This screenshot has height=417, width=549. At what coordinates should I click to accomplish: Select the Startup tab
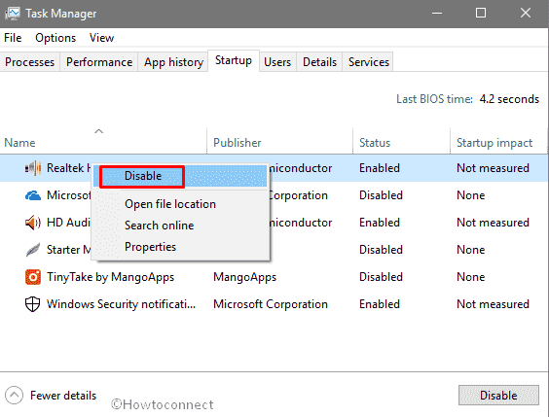[234, 60]
